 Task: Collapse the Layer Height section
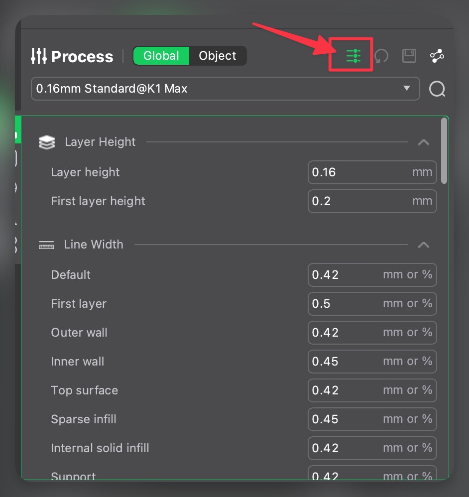click(423, 142)
